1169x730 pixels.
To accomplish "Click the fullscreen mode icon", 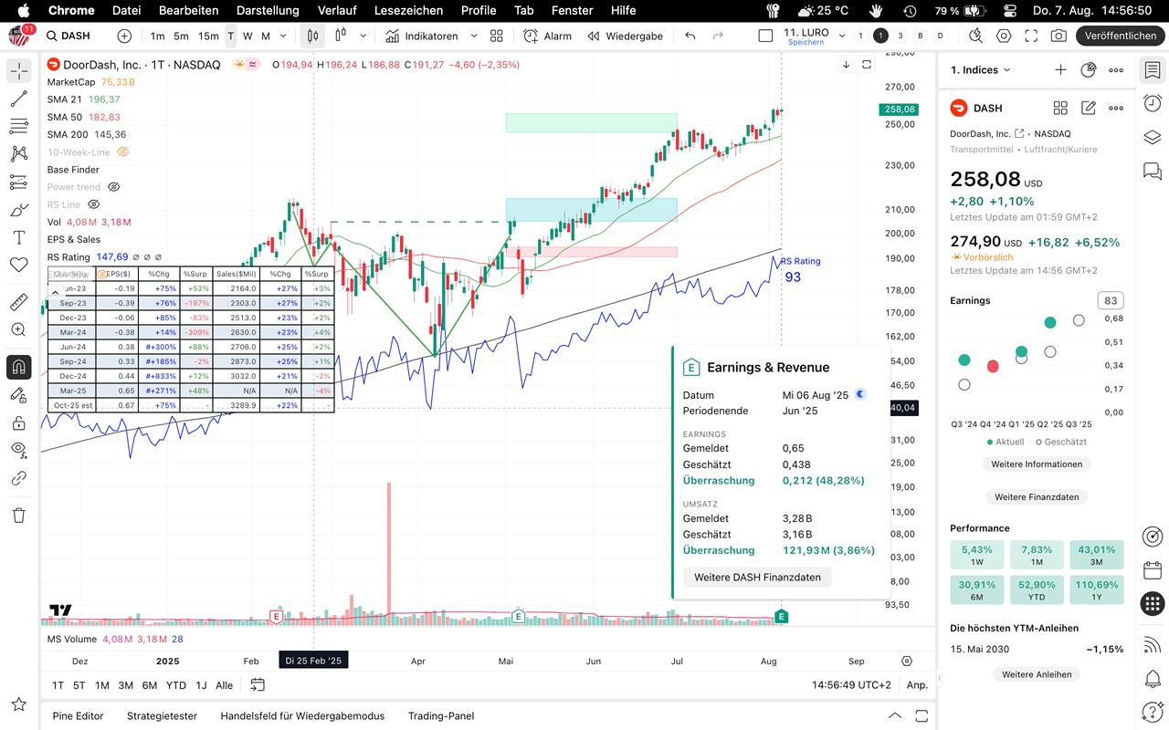I will (x=1031, y=36).
